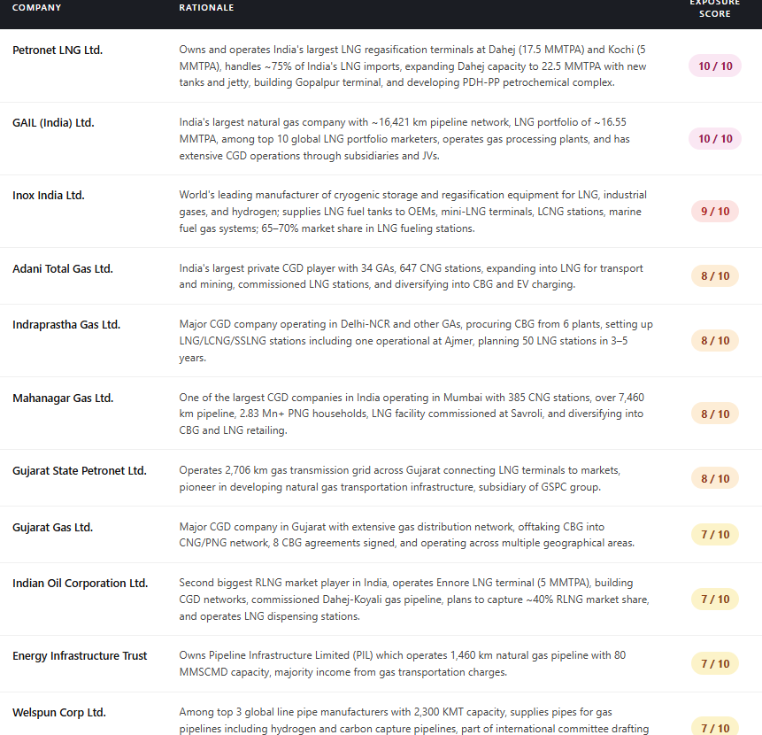
Task: Click Indian Oil Corporation's 7 / 10 badge
Action: (715, 600)
